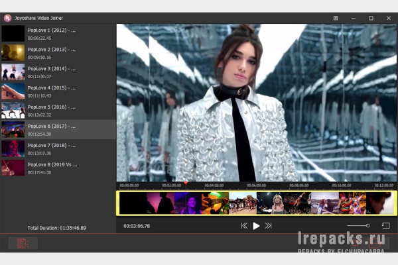Select PopLove 1 (2012) video
The height and width of the screenshot is (265, 398).
click(x=58, y=34)
